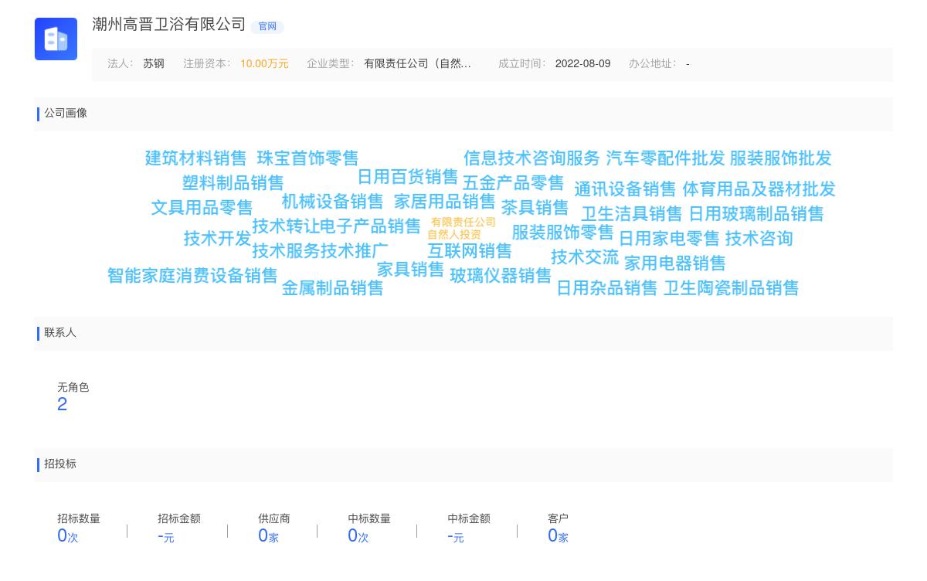The image size is (927, 581).
Task: Select word cloud tag 卫生洁具销售
Action: coord(632,214)
